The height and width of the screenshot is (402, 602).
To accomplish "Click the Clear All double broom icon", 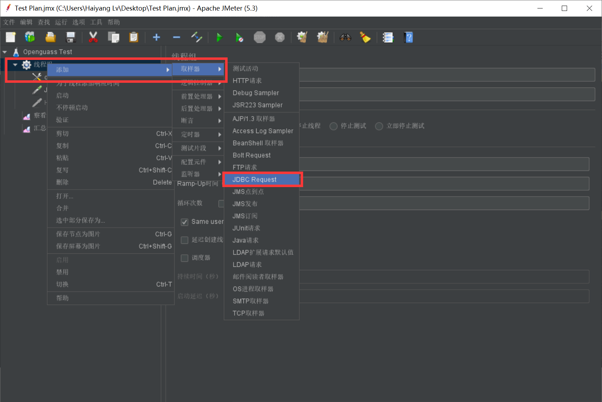I will coord(323,37).
